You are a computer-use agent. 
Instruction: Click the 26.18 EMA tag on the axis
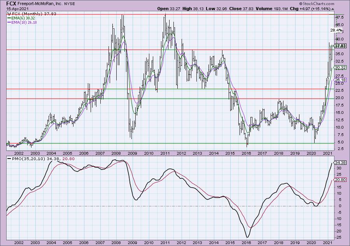tap(340, 80)
